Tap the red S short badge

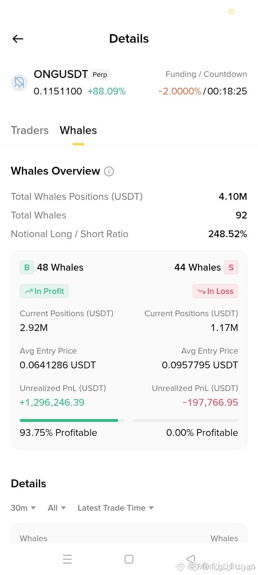pos(231,267)
